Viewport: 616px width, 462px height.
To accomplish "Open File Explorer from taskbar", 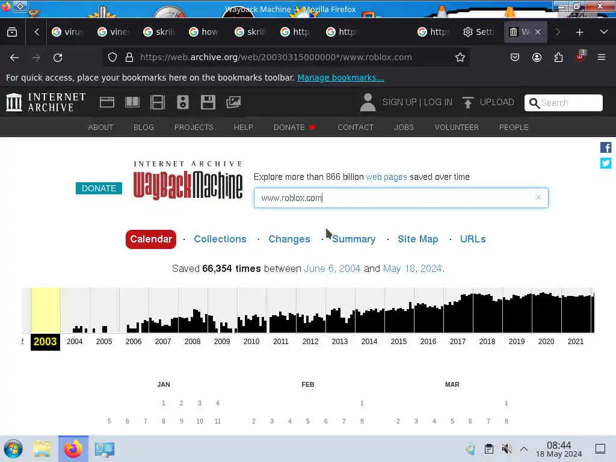I will (42, 449).
